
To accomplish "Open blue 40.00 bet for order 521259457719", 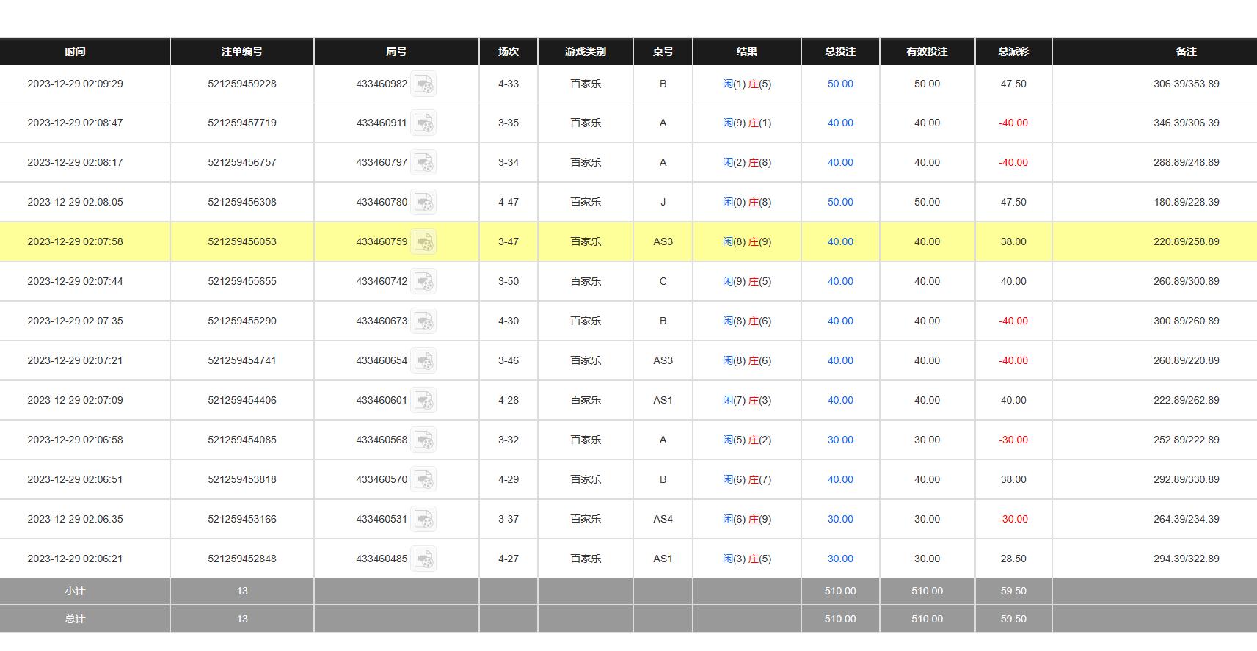I will (x=840, y=123).
